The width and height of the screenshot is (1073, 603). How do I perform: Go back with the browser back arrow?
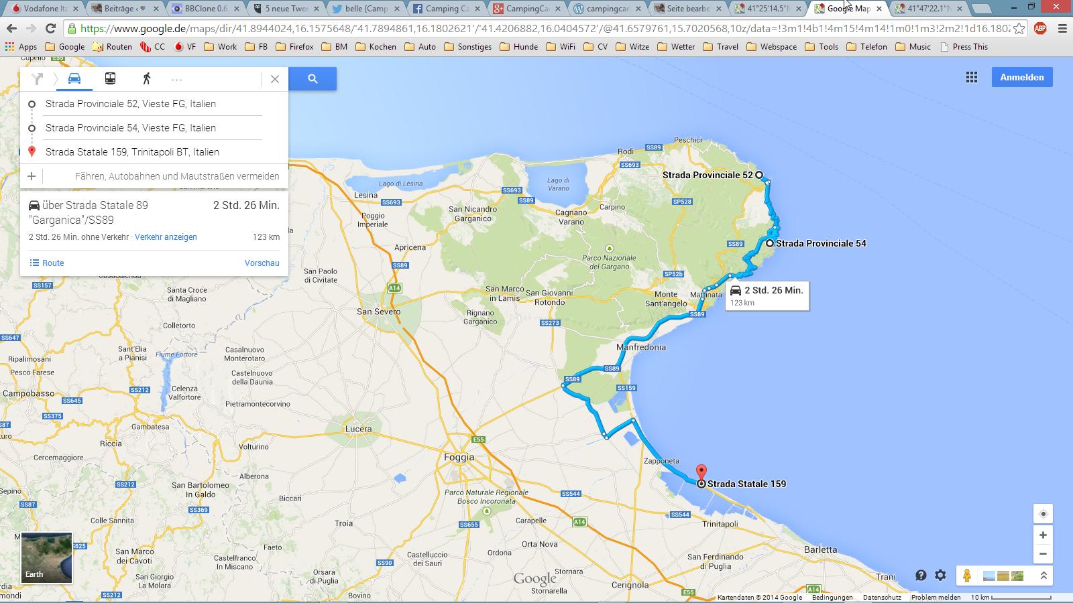pyautogui.click(x=11, y=28)
